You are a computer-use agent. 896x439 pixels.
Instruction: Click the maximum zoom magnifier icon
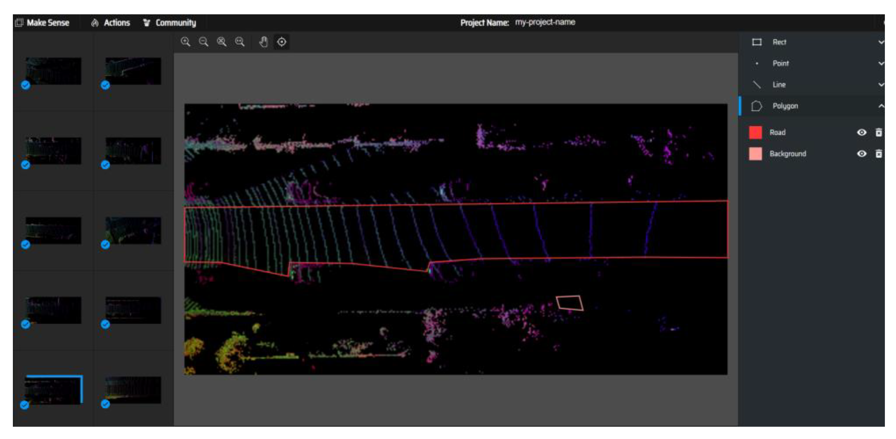[x=240, y=42]
